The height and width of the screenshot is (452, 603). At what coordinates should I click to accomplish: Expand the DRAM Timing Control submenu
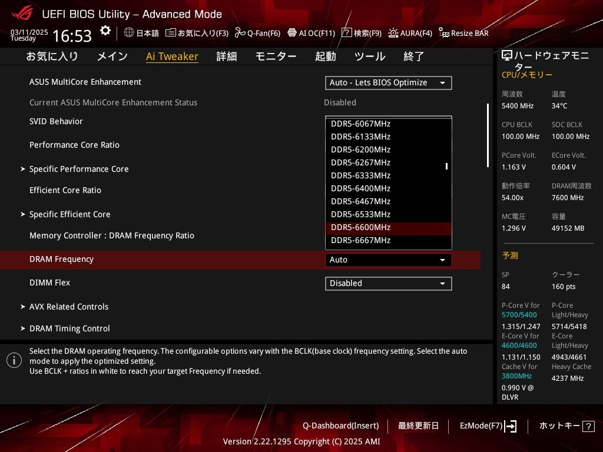coord(69,328)
